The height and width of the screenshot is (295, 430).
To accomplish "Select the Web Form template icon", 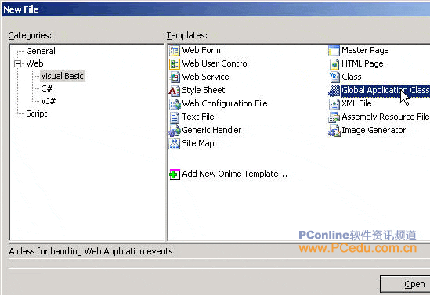I will (x=175, y=51).
